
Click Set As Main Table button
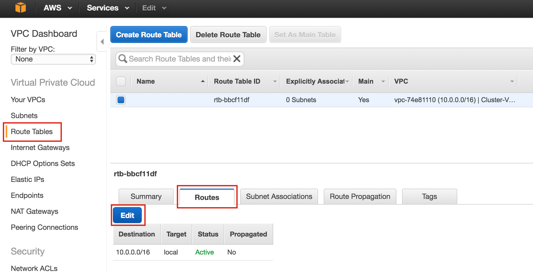[305, 34]
